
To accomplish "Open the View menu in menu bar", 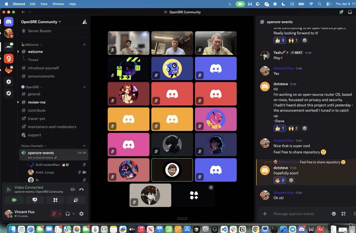I will click(44, 4).
